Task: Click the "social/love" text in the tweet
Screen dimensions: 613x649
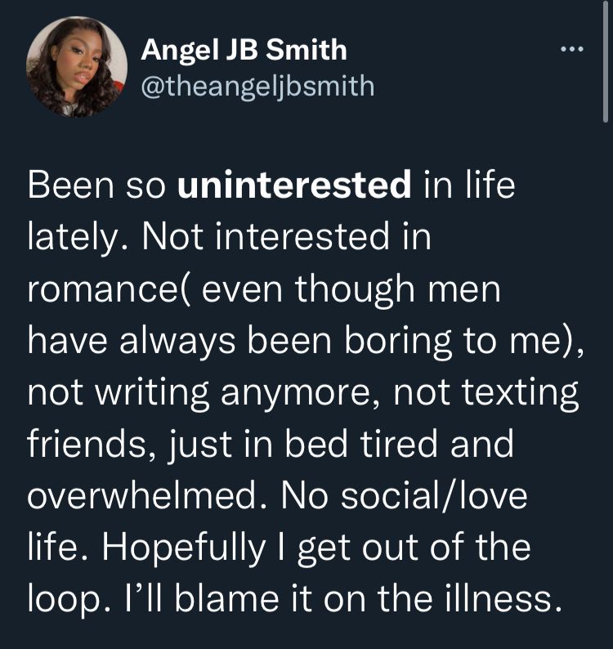Action: click(434, 495)
